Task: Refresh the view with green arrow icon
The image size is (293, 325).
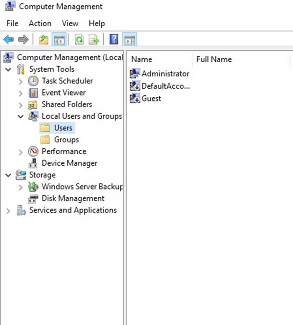Action: (79, 39)
